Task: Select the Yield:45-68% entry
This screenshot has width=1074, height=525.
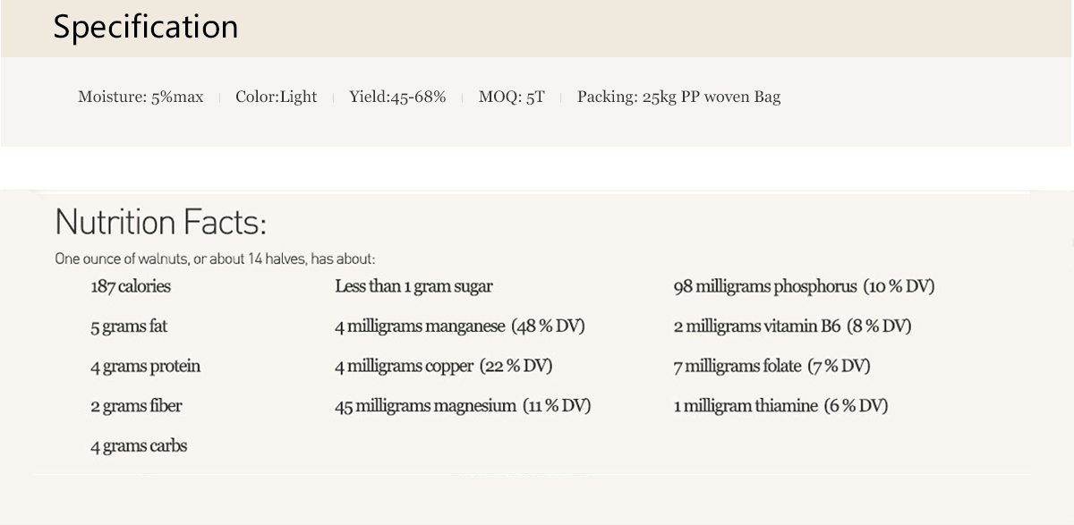Action: tap(397, 97)
